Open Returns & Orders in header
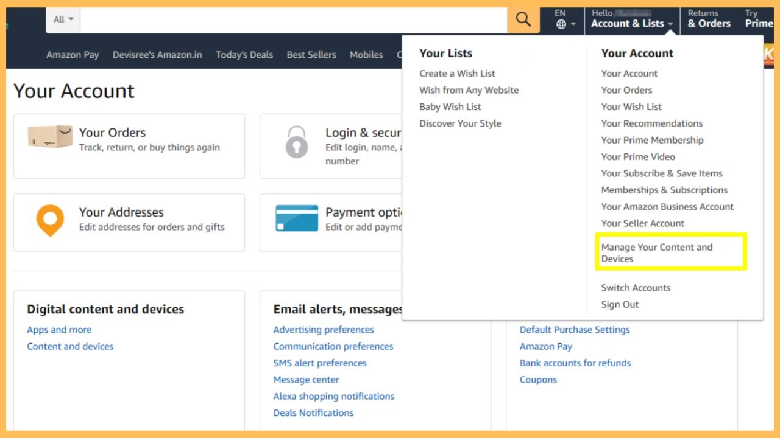The image size is (780, 438). click(709, 19)
